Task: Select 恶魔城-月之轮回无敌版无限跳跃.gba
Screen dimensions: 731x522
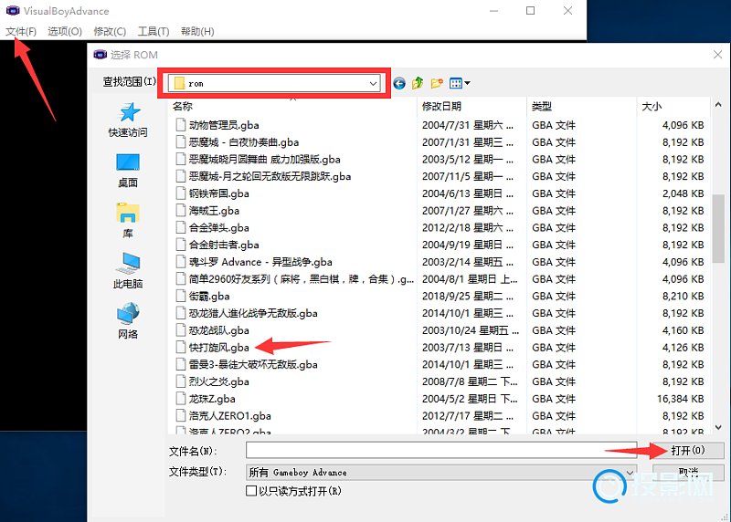Action: coord(270,176)
